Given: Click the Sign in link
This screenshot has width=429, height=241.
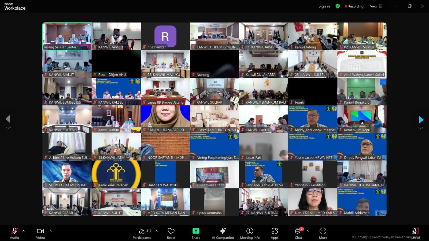Looking at the screenshot, I should point(324,6).
